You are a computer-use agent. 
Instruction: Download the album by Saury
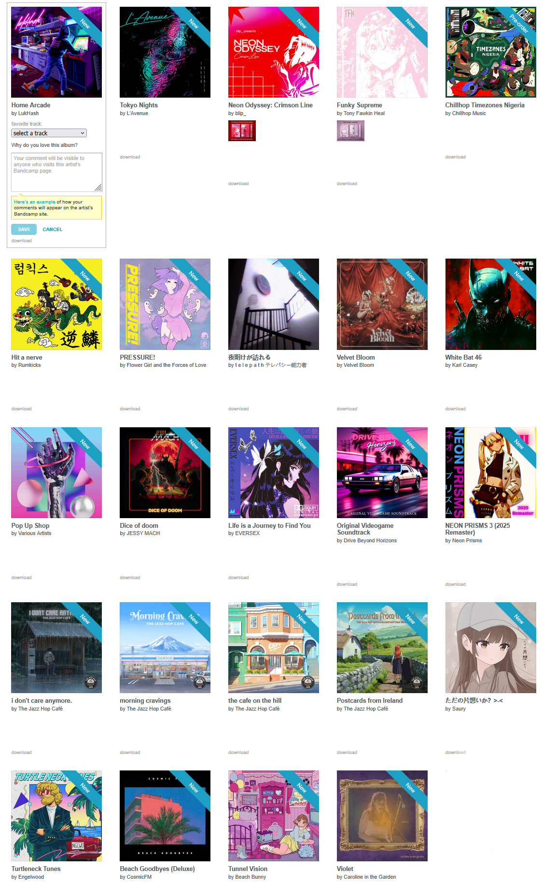click(456, 753)
